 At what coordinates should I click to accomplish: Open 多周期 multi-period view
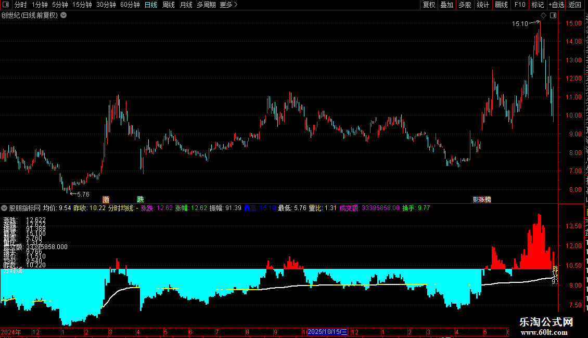[x=206, y=5]
